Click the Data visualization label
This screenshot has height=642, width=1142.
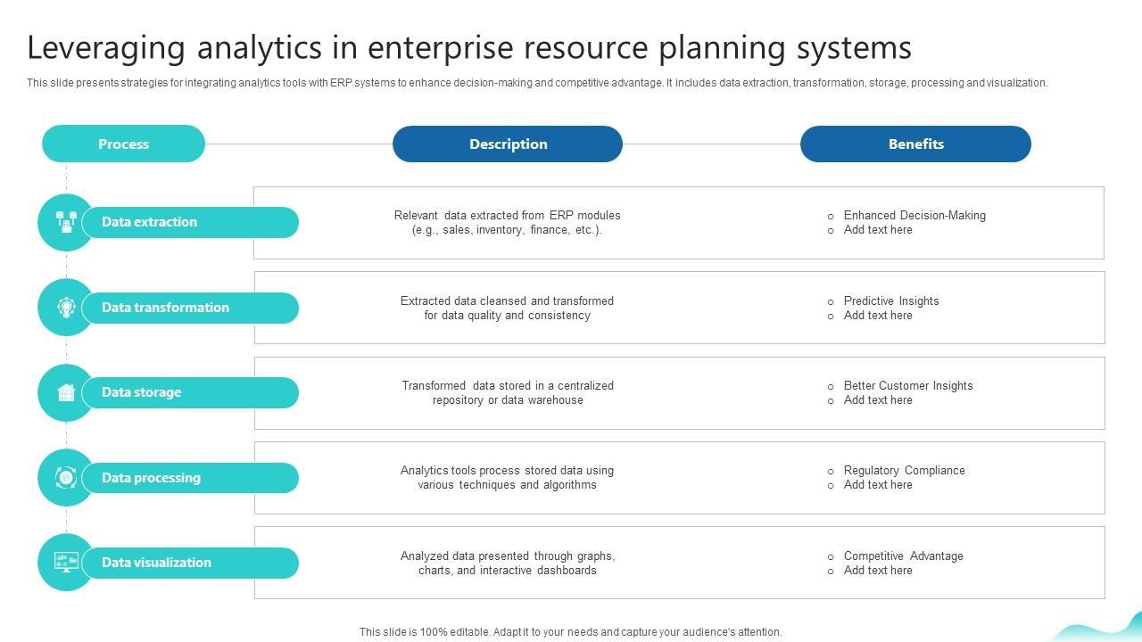click(x=156, y=563)
